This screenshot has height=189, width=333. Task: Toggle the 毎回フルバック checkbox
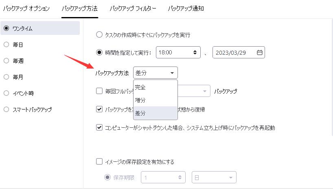(x=99, y=91)
